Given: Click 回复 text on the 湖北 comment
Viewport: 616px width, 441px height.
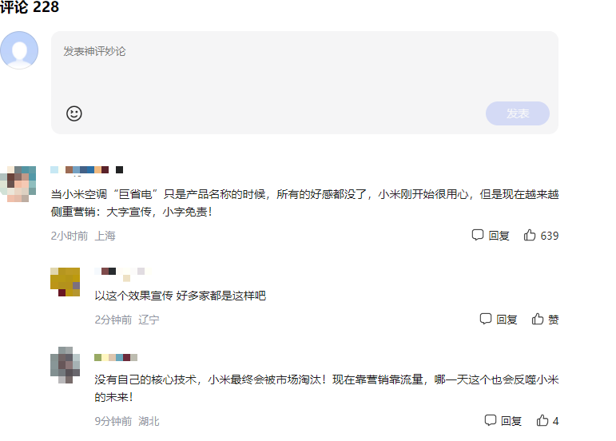Looking at the screenshot, I should coord(511,420).
